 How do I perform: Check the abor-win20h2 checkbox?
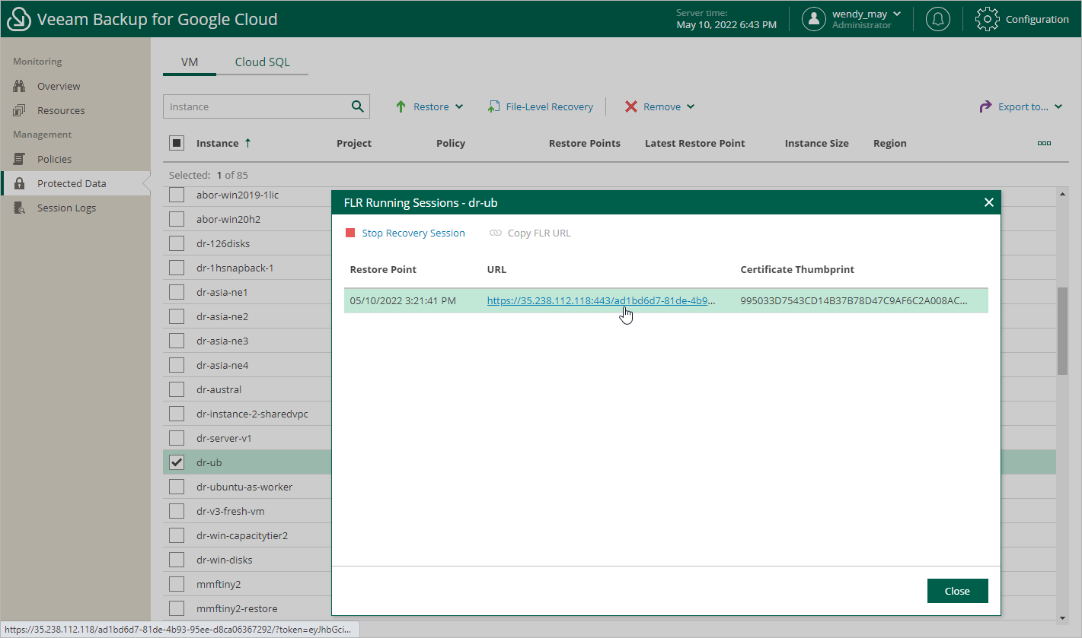tap(176, 219)
